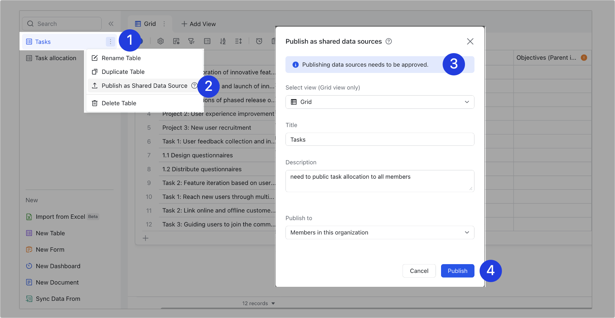The width and height of the screenshot is (615, 318).
Task: Open the alarm clock reminder icon
Action: point(259,41)
